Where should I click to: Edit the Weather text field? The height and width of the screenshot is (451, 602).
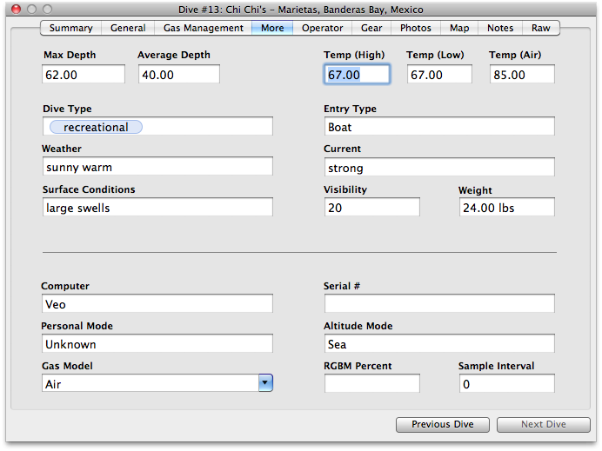(157, 167)
